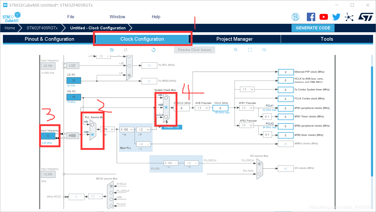Click the Resolve Clock Issues button
This screenshot has width=376, height=212.
click(x=195, y=50)
